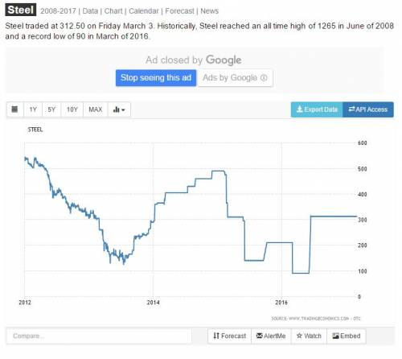Screen dimensions: 402x359
Task: Click the Compare input field
Action: 99,336
